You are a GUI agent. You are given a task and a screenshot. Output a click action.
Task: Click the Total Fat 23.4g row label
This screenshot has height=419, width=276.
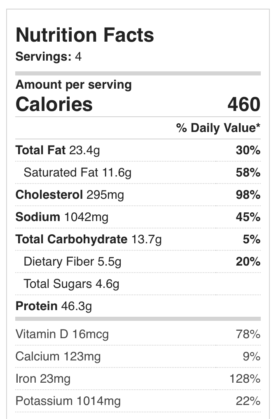coord(58,151)
